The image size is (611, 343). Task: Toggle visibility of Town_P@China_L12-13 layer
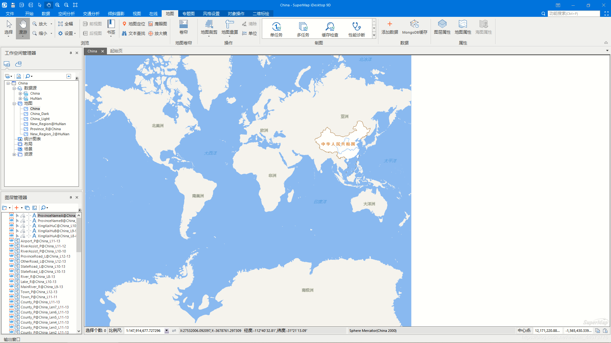pos(11,292)
